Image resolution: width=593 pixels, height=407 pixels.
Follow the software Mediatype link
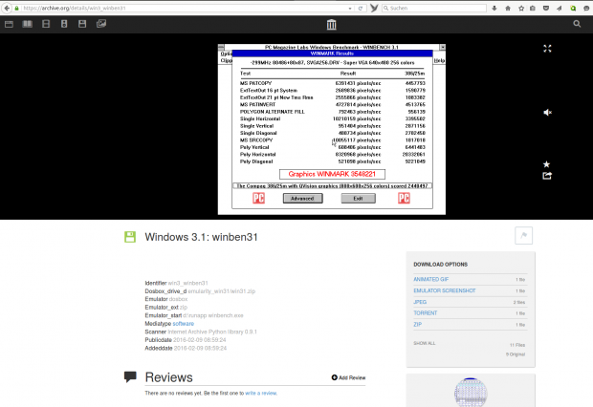click(183, 324)
